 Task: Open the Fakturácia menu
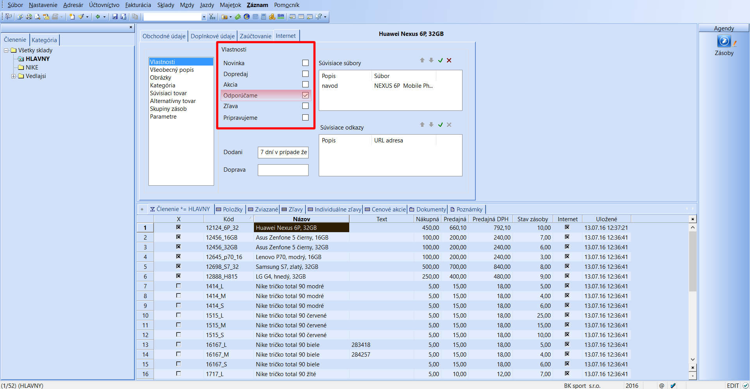point(138,5)
